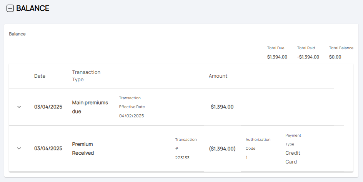Viewport: 363px width, 182px height.
Task: Click the date in Main premiums due row
Action: pos(48,107)
